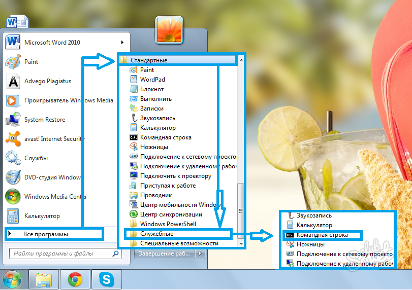Launch avast! Internet Security
Screen dimensions: 412x290
click(54, 139)
